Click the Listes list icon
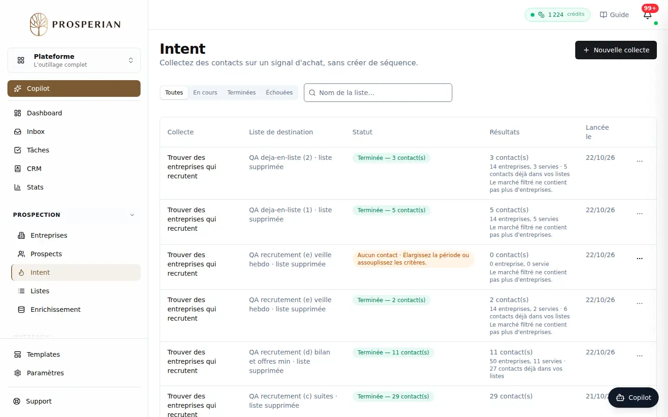This screenshot has height=417, width=668. (x=21, y=291)
